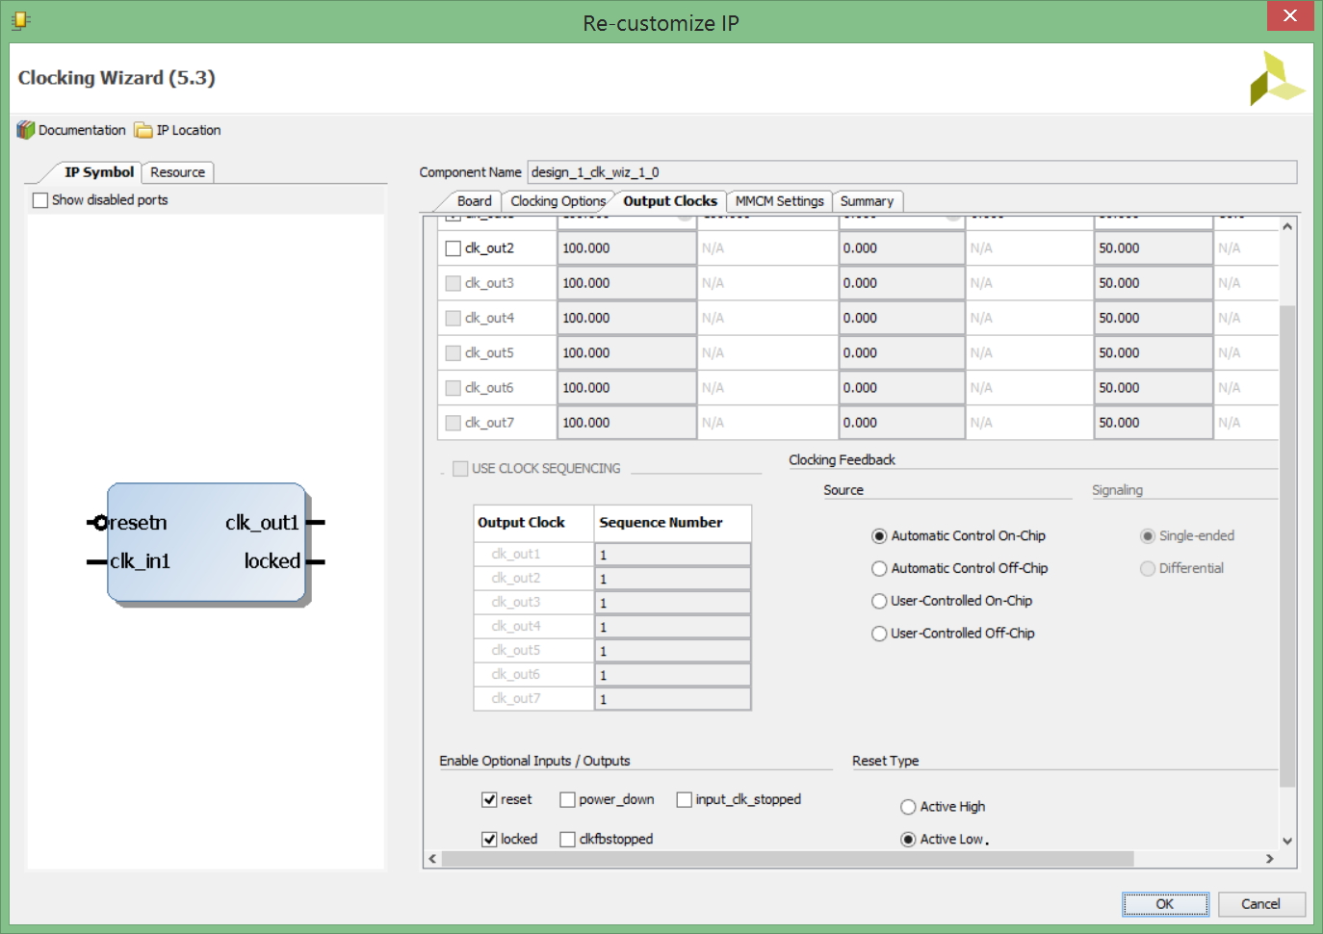Open the Clocking Options tab

[558, 201]
